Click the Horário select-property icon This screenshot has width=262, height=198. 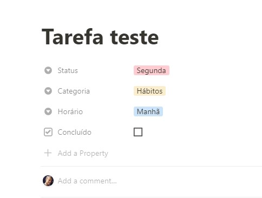click(48, 111)
